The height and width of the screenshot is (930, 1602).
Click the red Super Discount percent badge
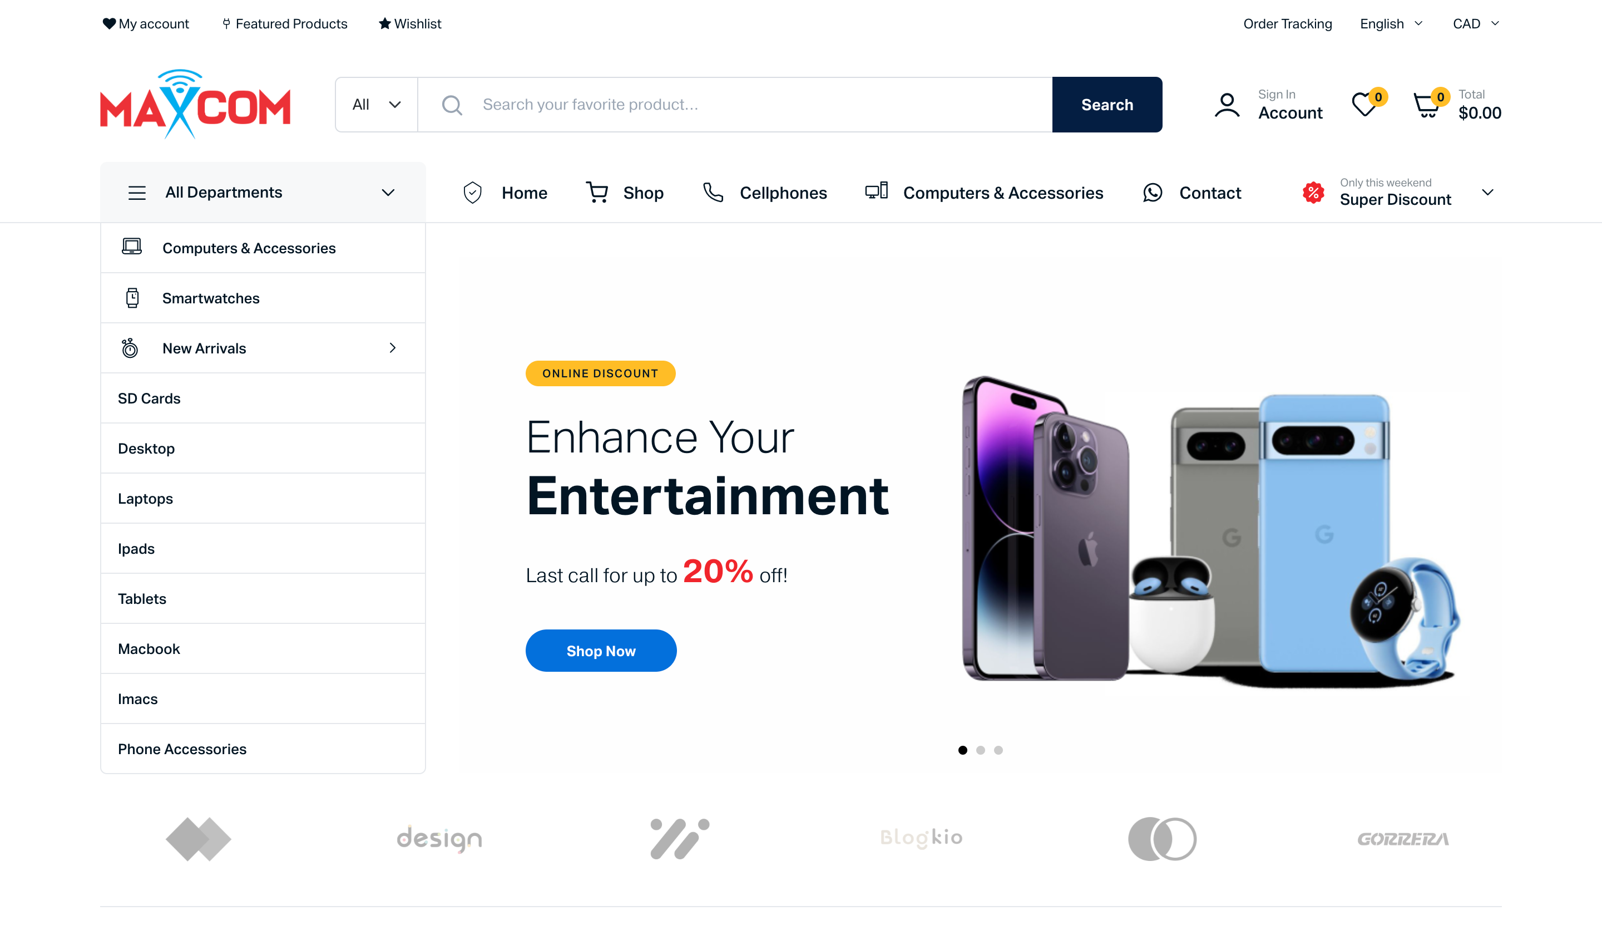coord(1313,192)
